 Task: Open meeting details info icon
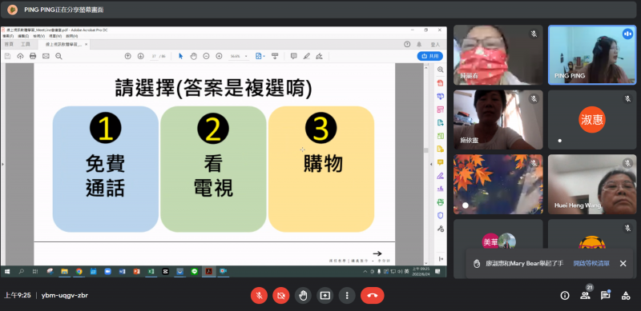(565, 296)
